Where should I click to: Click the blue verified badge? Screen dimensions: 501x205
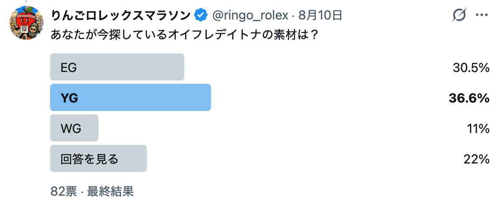click(x=201, y=15)
